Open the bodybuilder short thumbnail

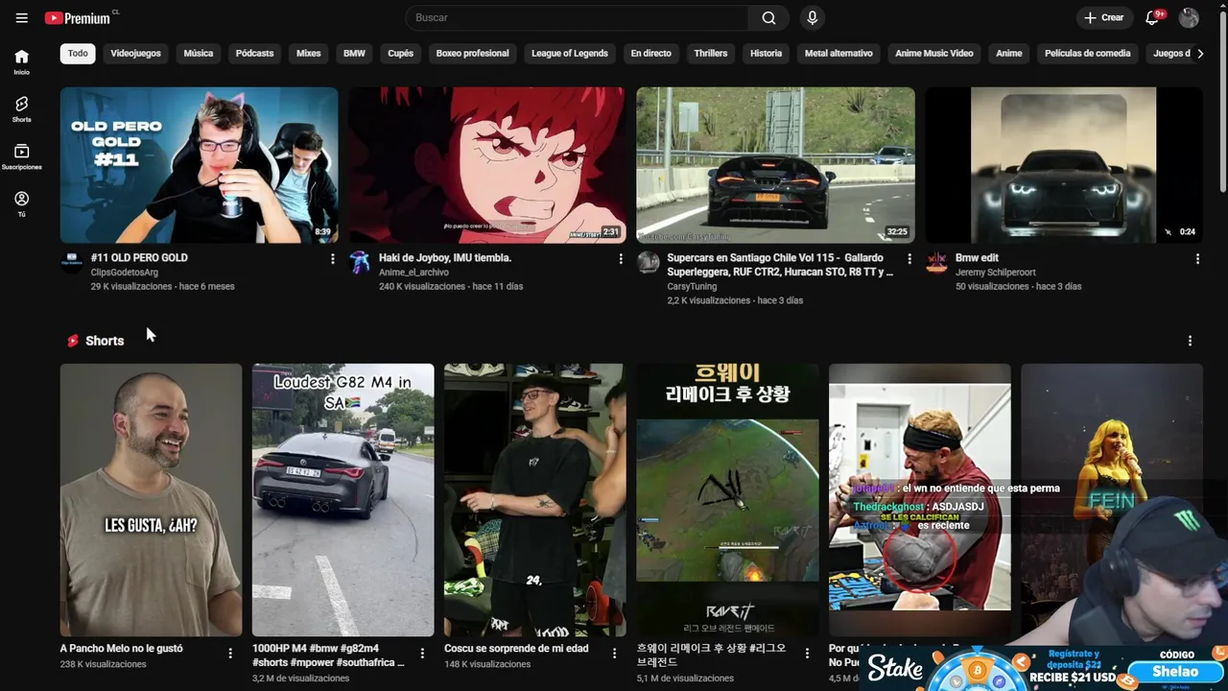(x=919, y=499)
